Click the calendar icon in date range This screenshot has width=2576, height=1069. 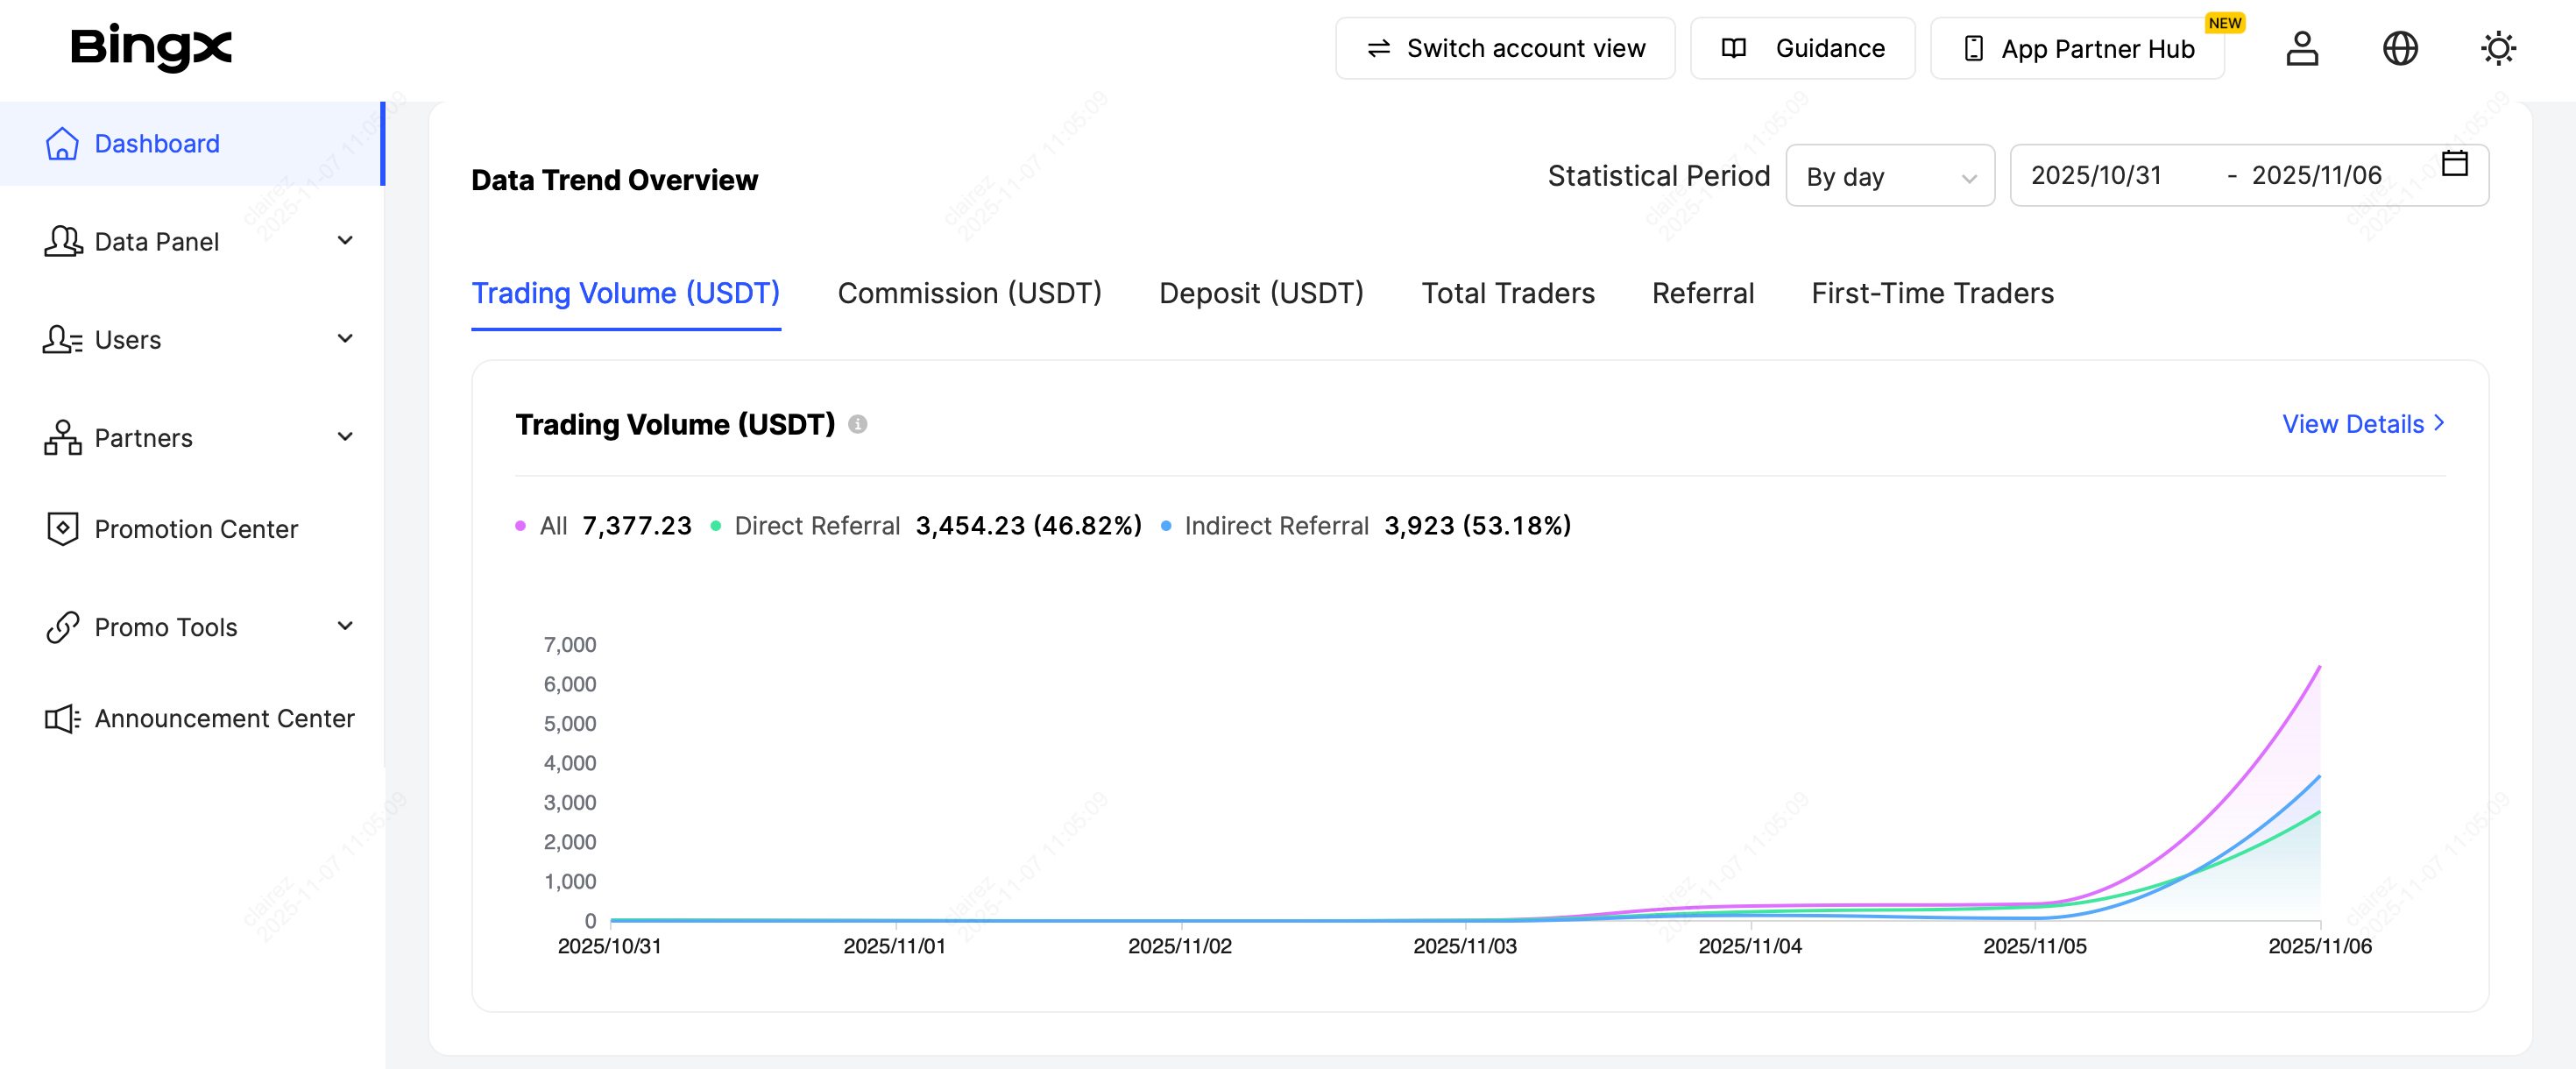(x=2454, y=164)
